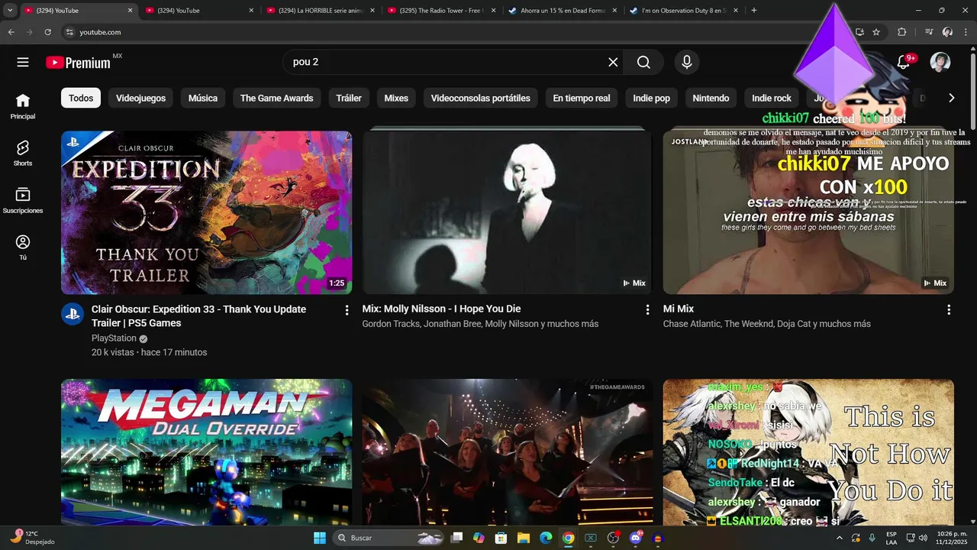977x550 pixels.
Task: Filter by Tráiler chip
Action: [349, 98]
